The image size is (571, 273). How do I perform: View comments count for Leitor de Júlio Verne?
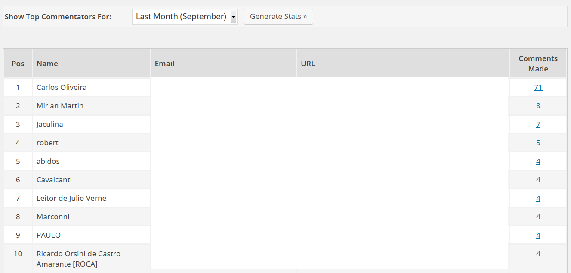pos(538,198)
